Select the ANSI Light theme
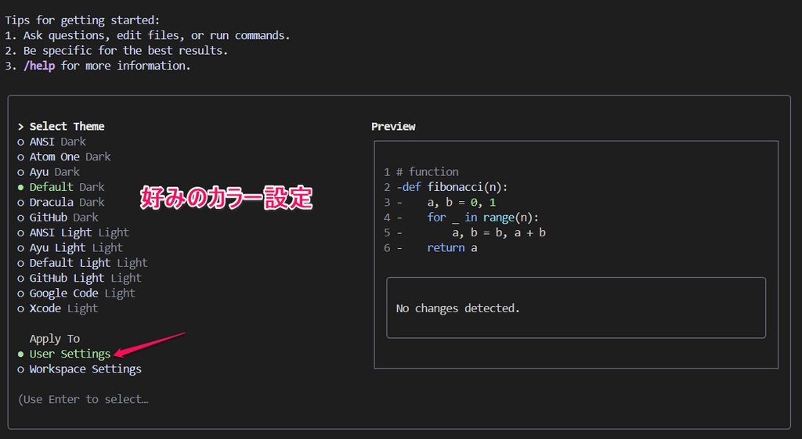Viewport: 802px width, 439px height. (73, 232)
